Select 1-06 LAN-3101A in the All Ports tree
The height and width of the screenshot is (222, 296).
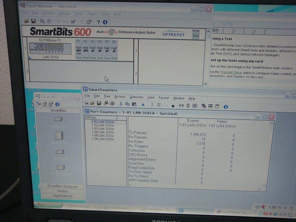pos(103,139)
